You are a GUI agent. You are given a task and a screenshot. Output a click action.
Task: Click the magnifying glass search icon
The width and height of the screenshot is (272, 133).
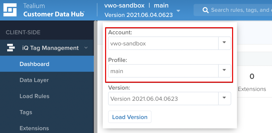coord(206,10)
